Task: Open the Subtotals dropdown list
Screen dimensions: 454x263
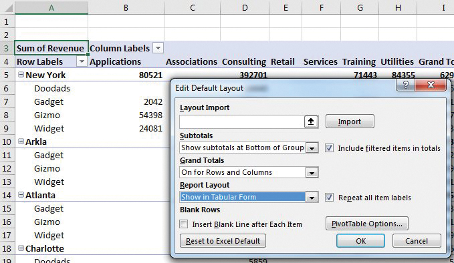Action: coord(312,148)
